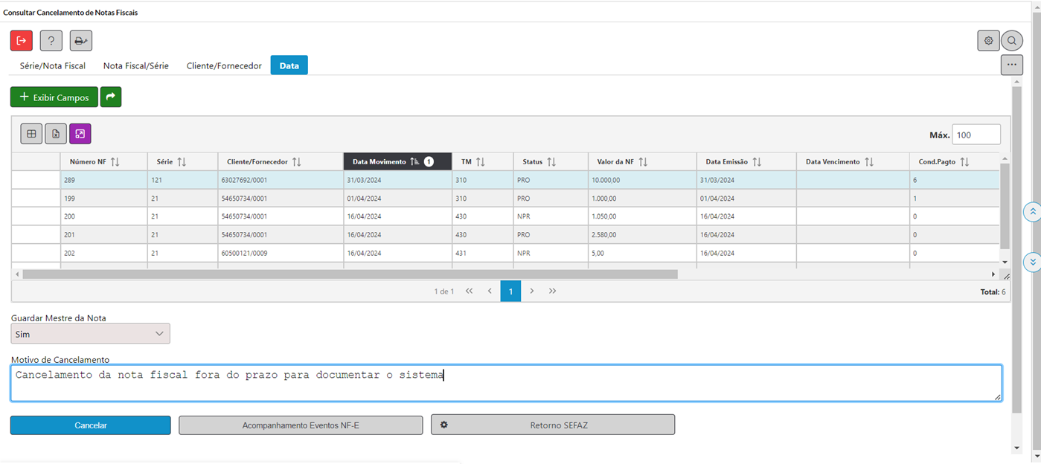This screenshot has height=464, width=1041.
Task: Click the table's scroll-down arrow
Action: pos(1005,262)
